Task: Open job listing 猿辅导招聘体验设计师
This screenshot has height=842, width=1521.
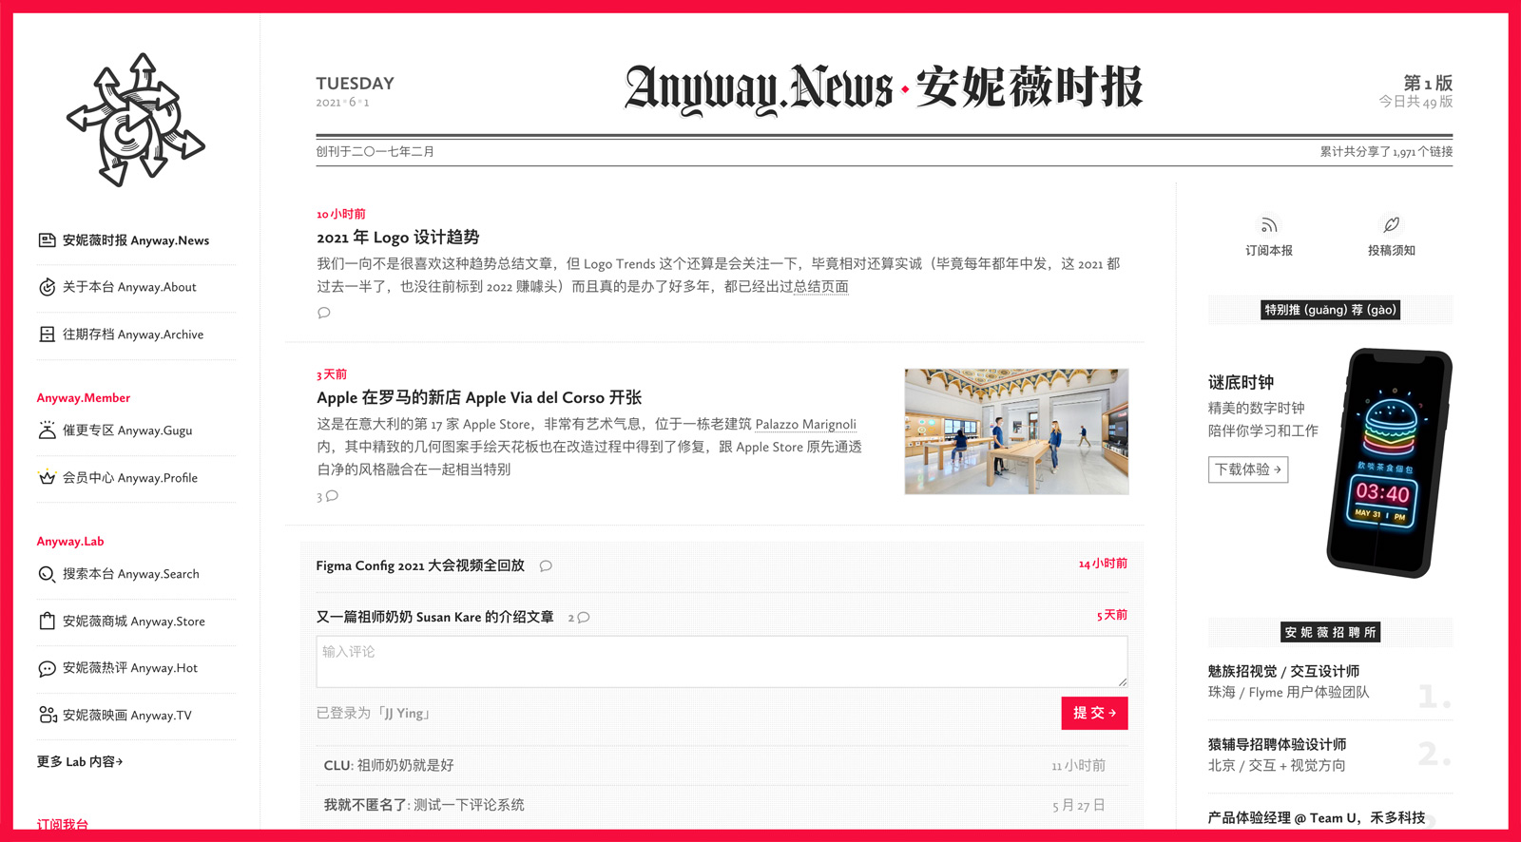Action: tap(1277, 744)
